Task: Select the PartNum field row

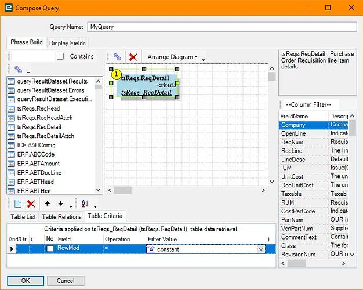Action: (314, 220)
